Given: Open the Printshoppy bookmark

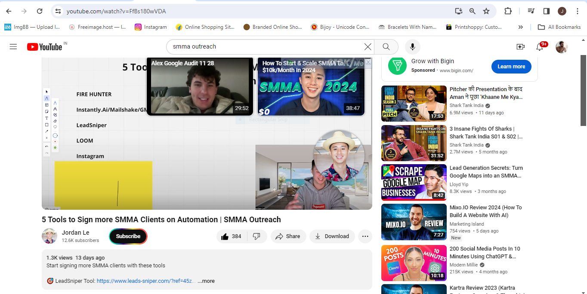Looking at the screenshot, I should tap(474, 27).
